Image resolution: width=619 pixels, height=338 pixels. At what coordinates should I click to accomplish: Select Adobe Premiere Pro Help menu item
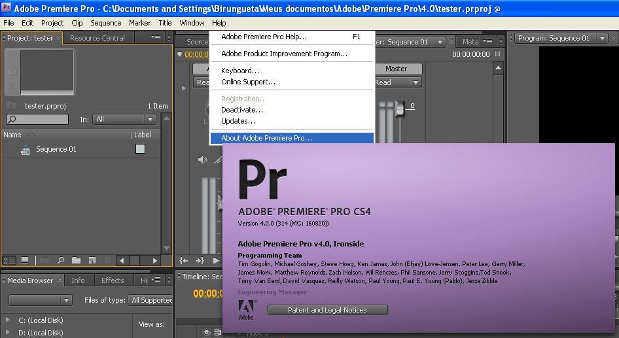coord(292,37)
